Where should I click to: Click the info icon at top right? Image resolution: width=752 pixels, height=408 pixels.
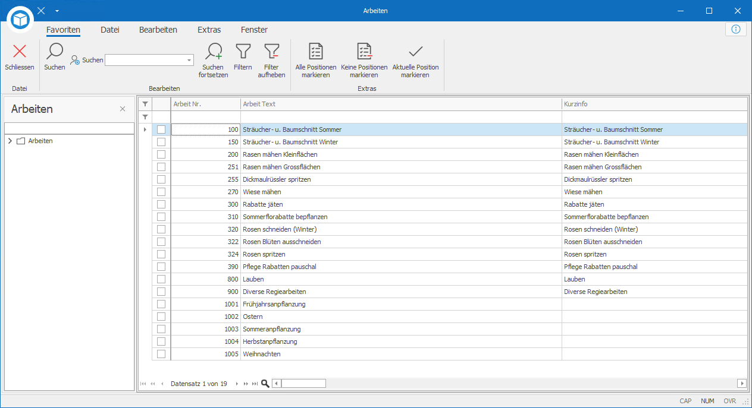(736, 29)
